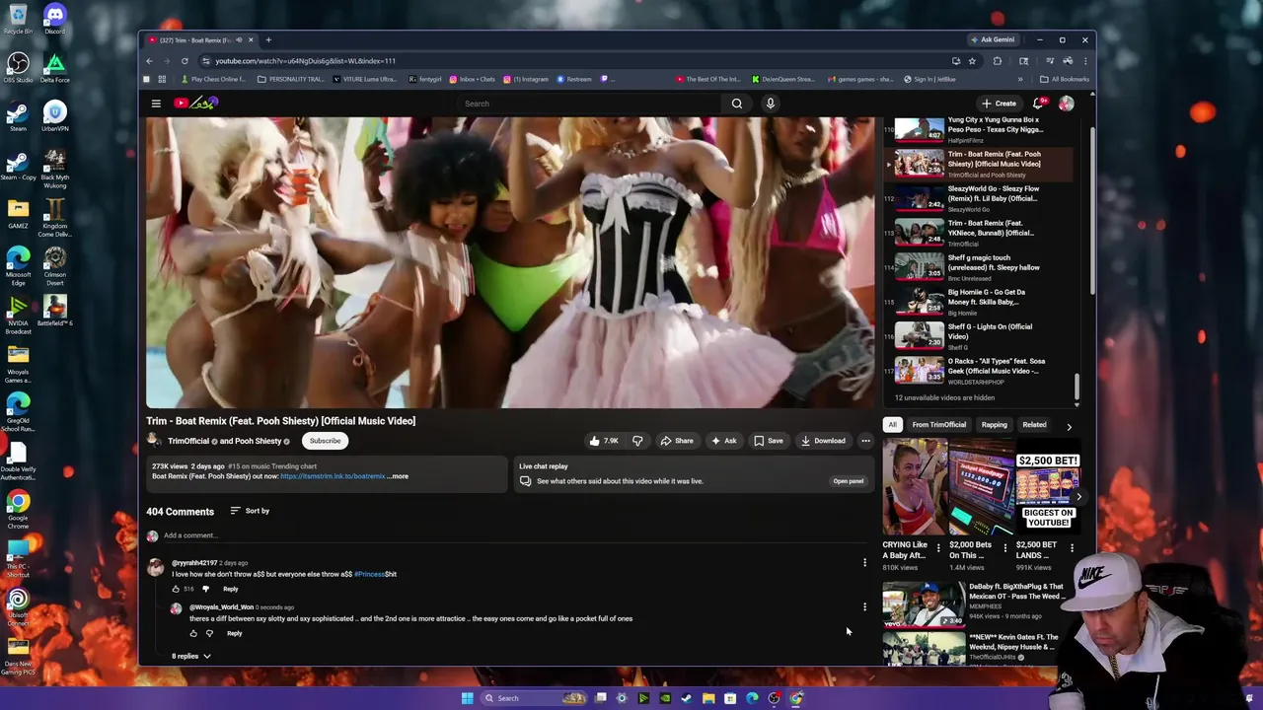Like the reply by @Wroyals_World_Won
This screenshot has width=1263, height=710.
(193, 633)
